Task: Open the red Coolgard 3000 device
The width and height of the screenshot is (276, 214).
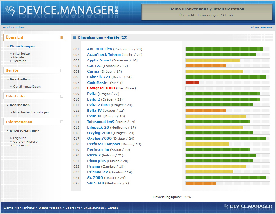Action: coord(101,88)
